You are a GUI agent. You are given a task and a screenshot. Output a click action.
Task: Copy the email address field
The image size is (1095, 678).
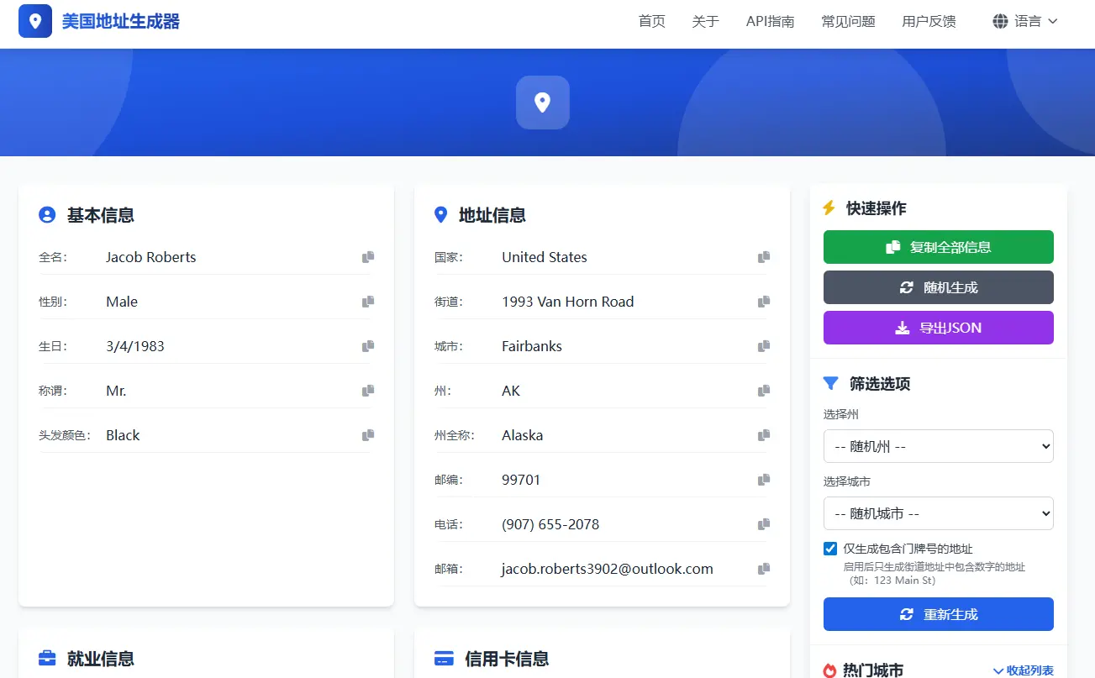pos(764,569)
